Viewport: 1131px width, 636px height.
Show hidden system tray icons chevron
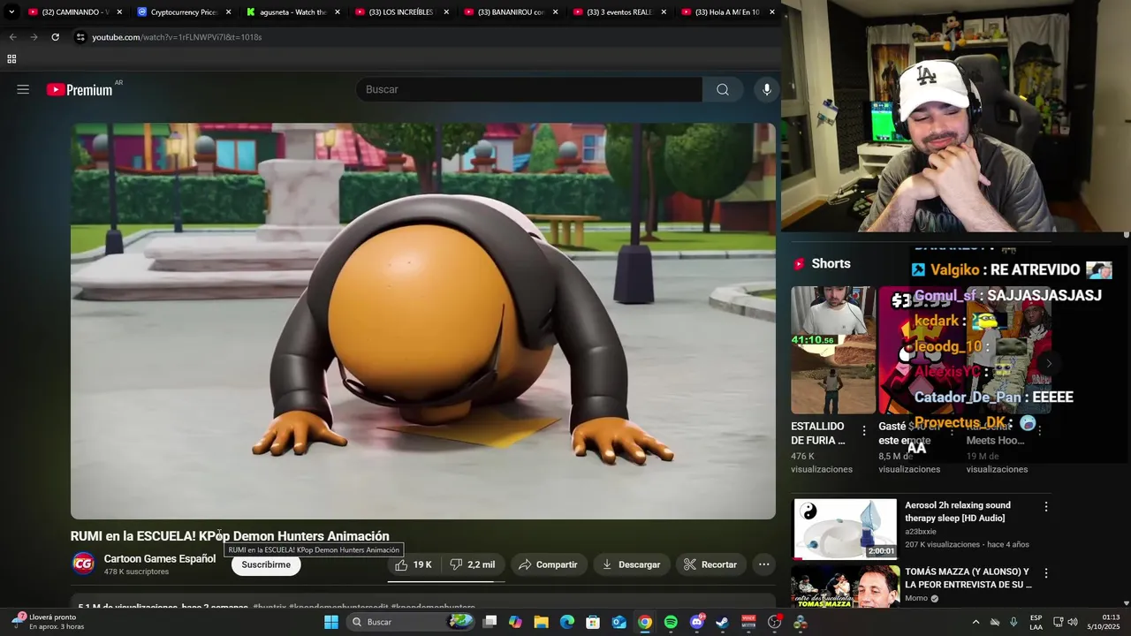pos(975,622)
